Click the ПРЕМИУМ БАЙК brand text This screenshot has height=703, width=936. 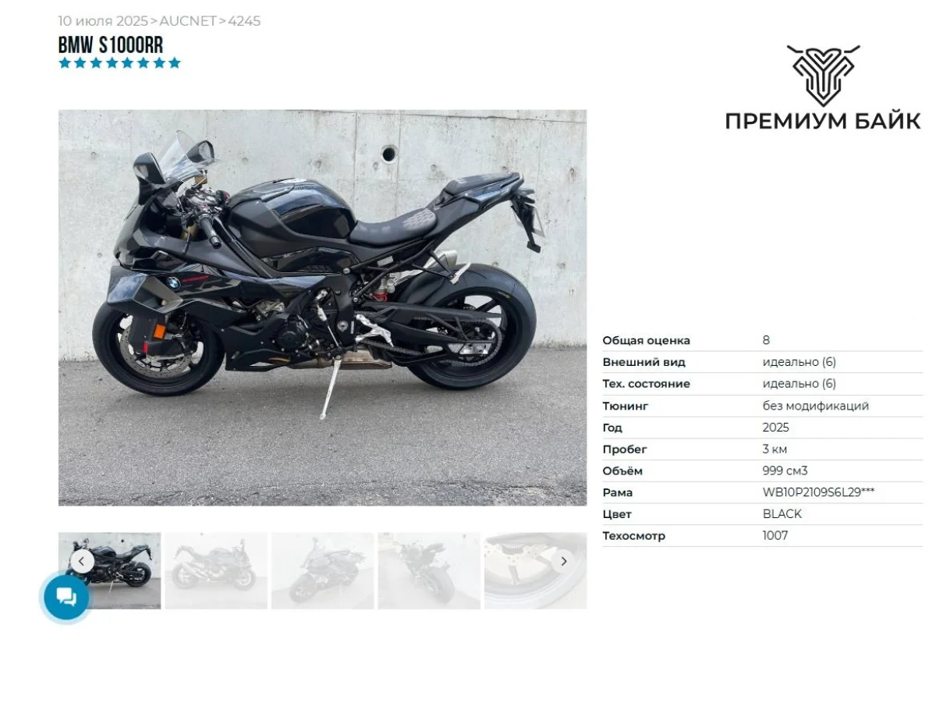coord(823,121)
